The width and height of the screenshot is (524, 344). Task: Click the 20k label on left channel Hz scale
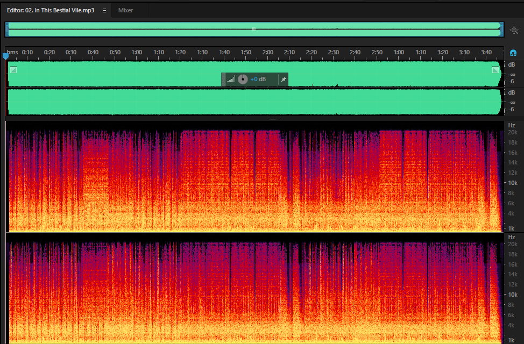(x=513, y=132)
